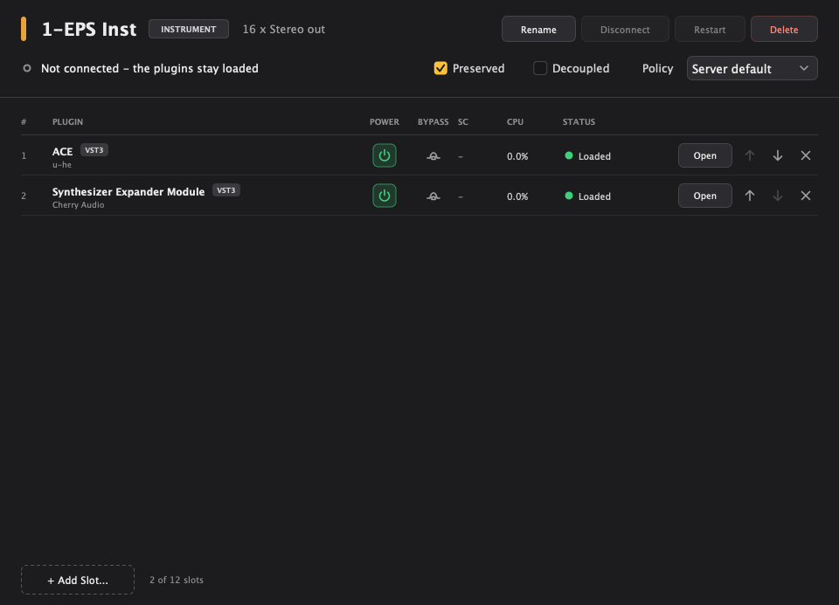Toggle power for the ACE plugin
This screenshot has width=839, height=605.
[385, 155]
